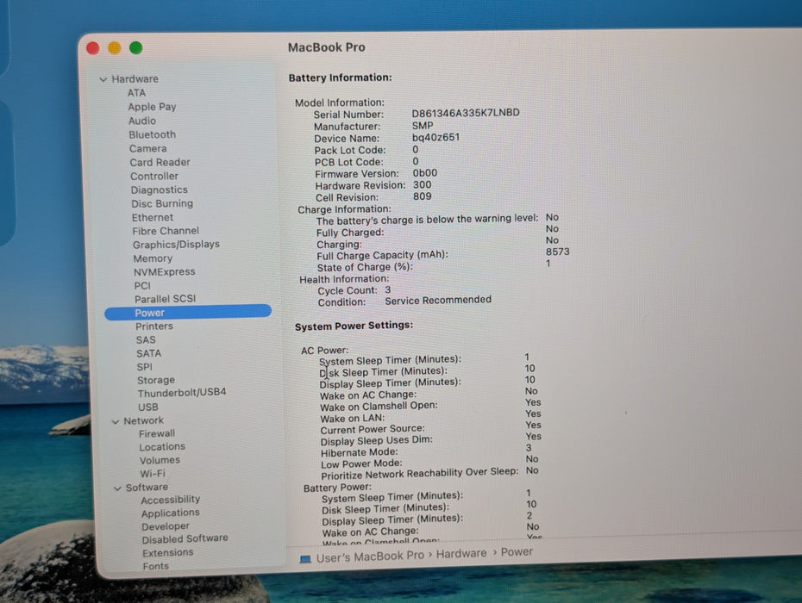Collapse the Network section chevron
The height and width of the screenshot is (603, 802).
(116, 421)
